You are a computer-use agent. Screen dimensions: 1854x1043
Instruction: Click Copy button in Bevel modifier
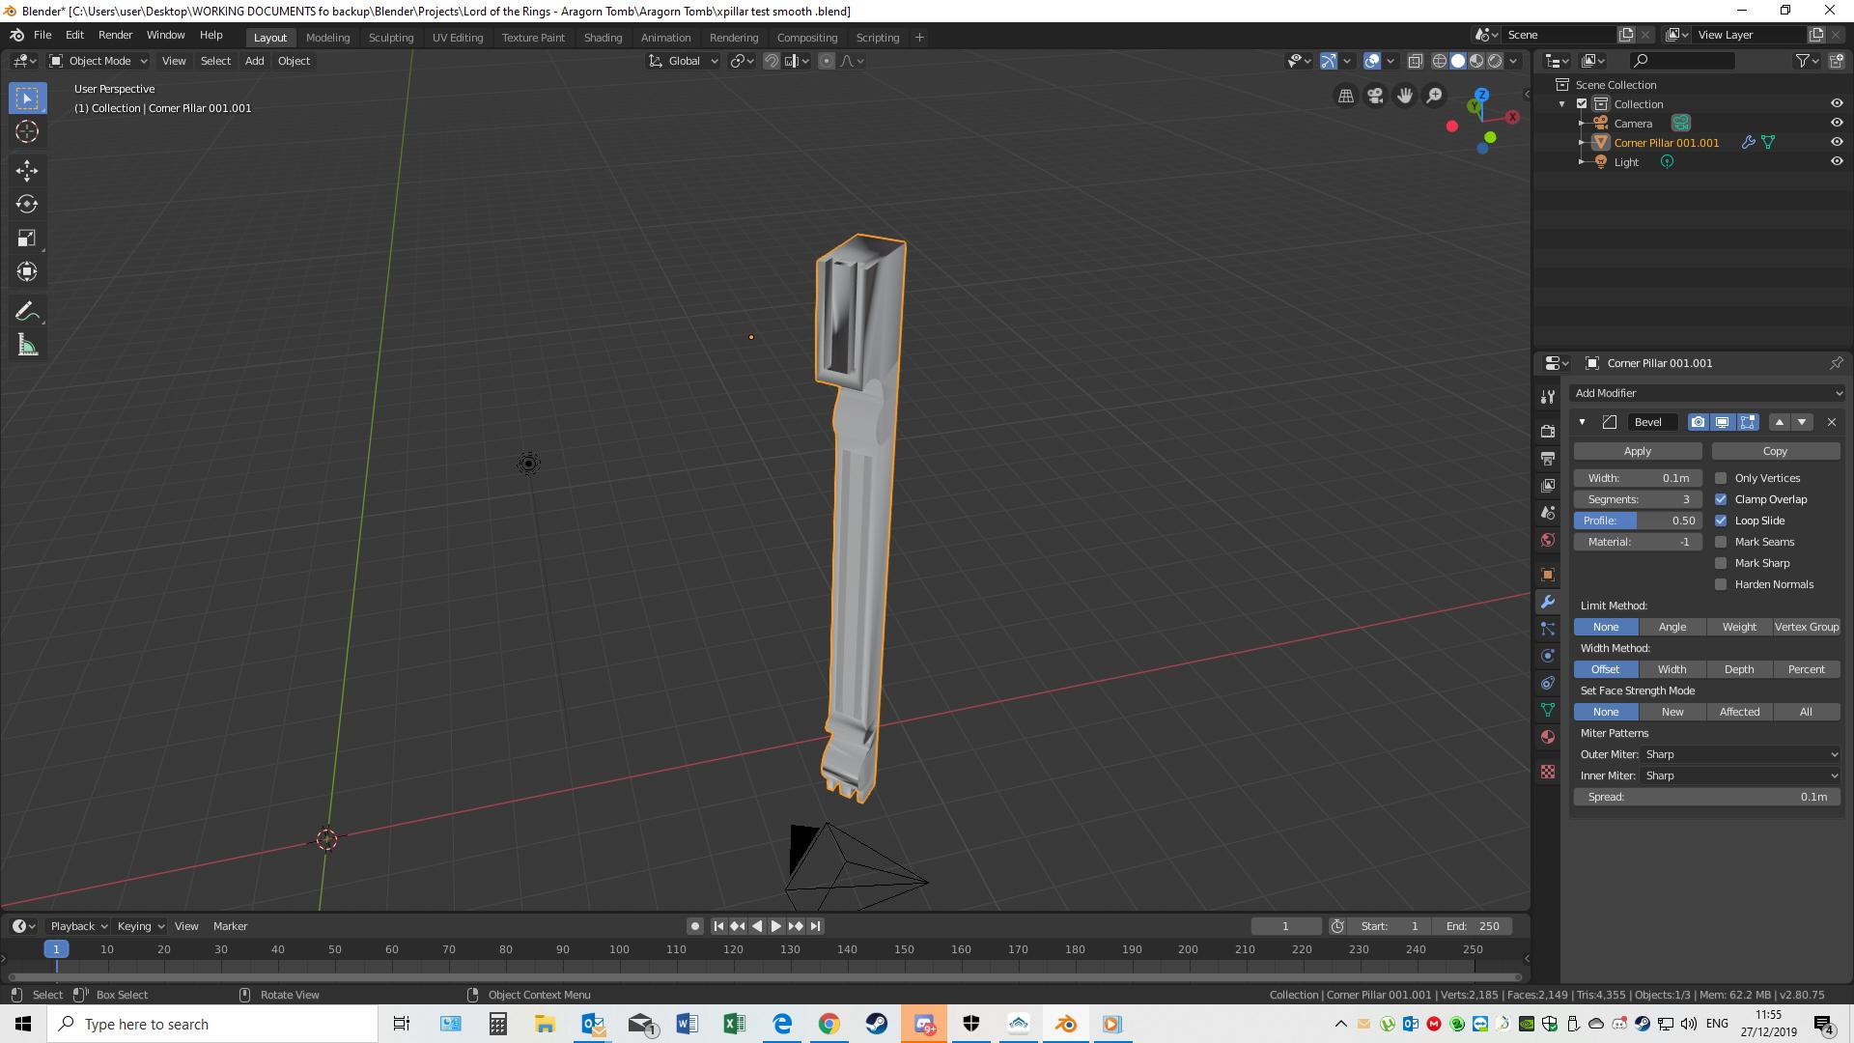coord(1775,449)
